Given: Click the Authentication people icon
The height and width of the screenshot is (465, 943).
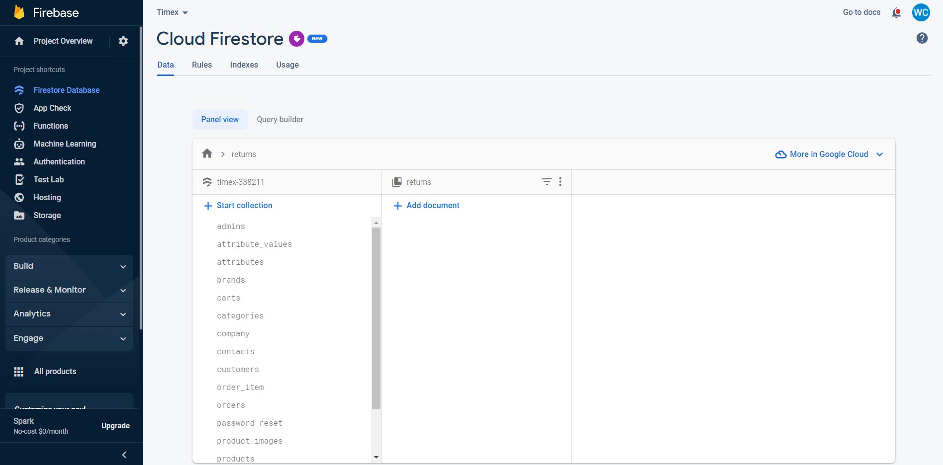Looking at the screenshot, I should point(19,161).
